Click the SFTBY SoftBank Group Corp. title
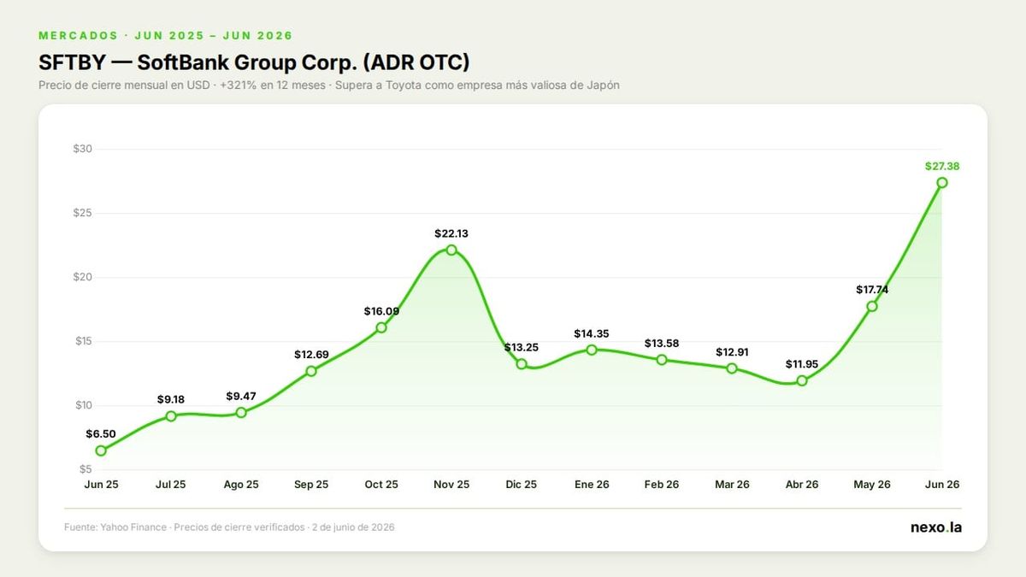The image size is (1026, 577). click(254, 63)
